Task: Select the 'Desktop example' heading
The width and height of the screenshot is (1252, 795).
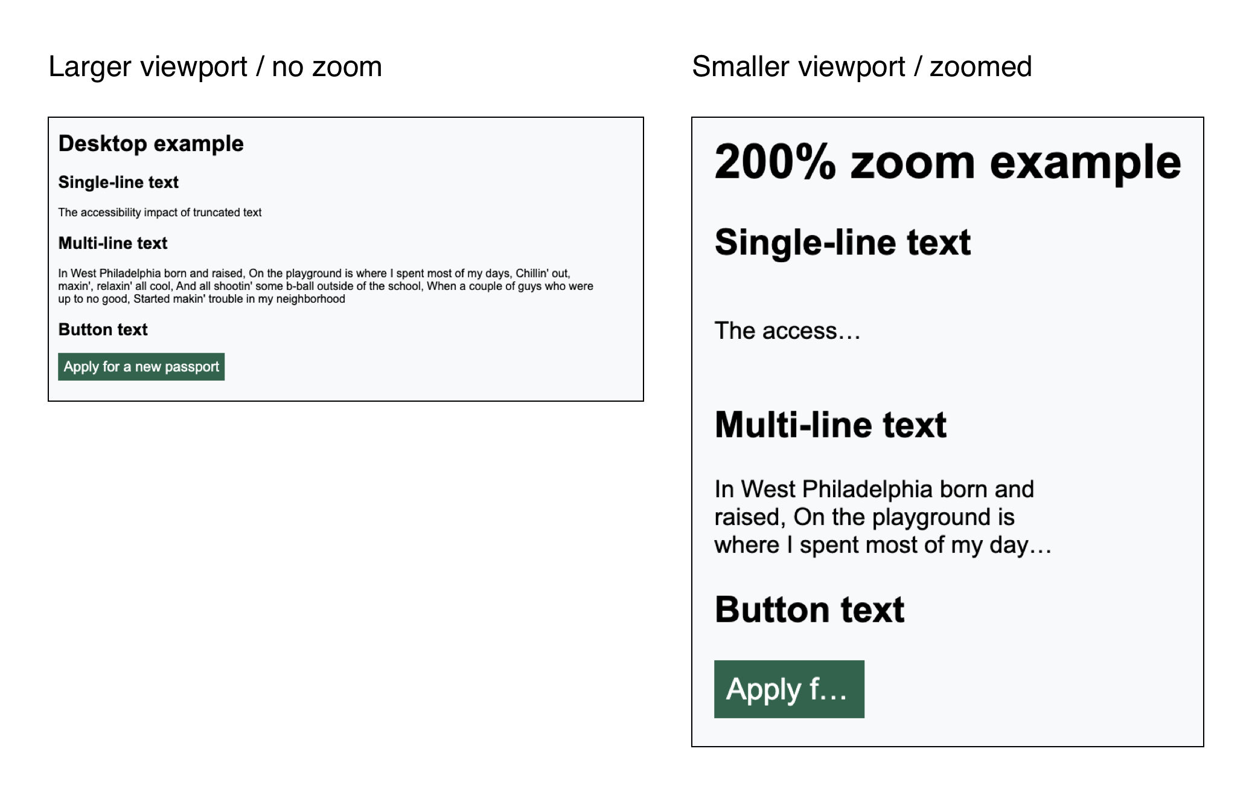Action: tap(151, 144)
